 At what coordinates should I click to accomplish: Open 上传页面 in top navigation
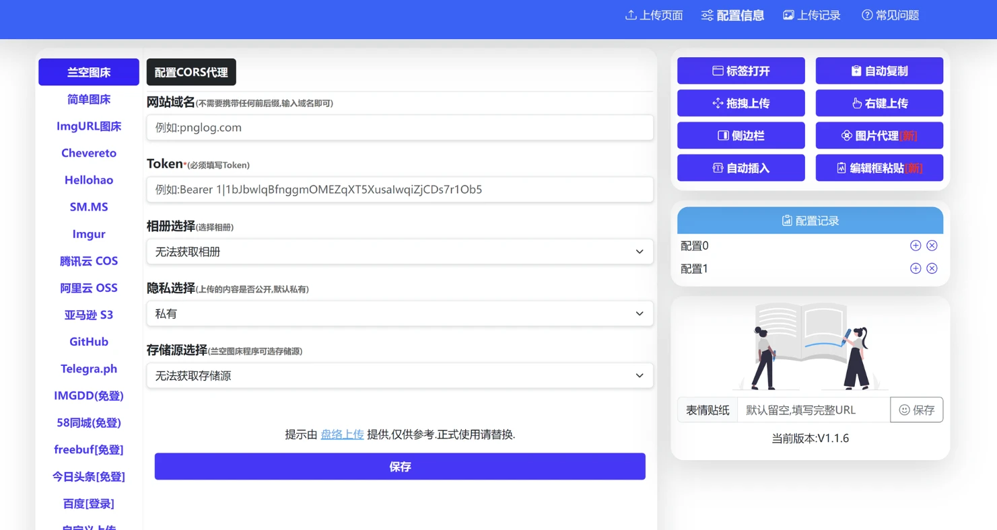point(654,15)
